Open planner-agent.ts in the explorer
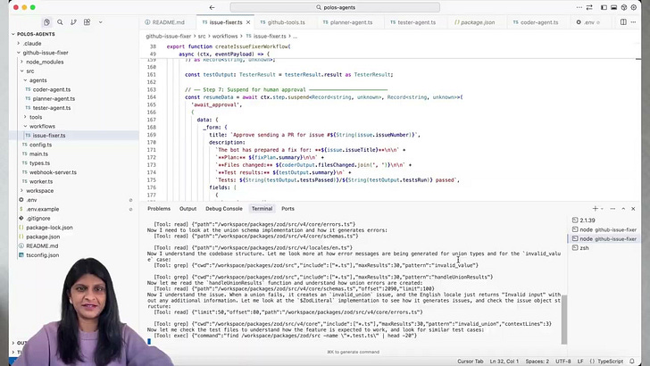 click(x=54, y=99)
